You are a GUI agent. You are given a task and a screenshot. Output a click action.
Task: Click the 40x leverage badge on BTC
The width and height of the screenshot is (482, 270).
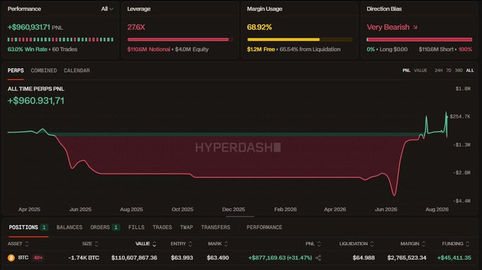tap(38, 258)
